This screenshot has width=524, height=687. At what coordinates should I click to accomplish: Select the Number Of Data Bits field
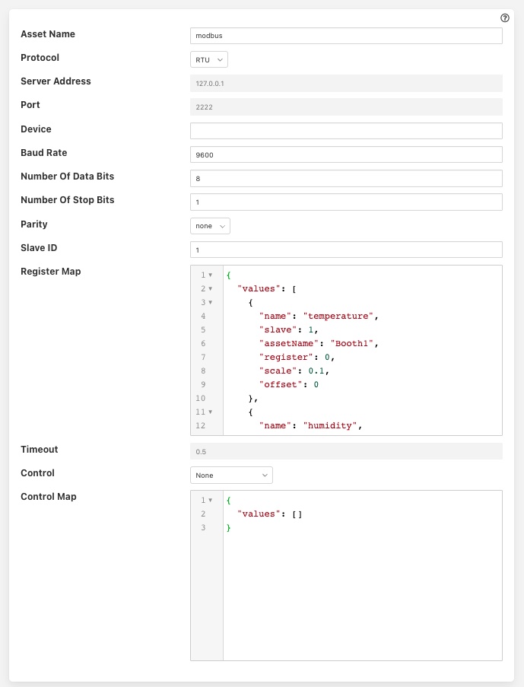pos(346,178)
